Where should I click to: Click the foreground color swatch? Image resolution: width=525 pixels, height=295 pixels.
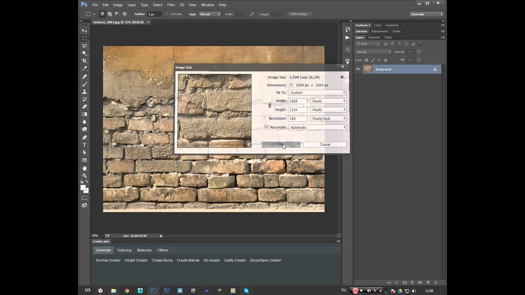coord(83,188)
